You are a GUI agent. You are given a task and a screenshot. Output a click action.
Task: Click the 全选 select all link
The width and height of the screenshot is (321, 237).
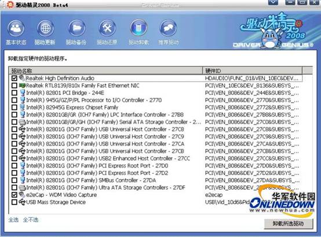coord(13,220)
